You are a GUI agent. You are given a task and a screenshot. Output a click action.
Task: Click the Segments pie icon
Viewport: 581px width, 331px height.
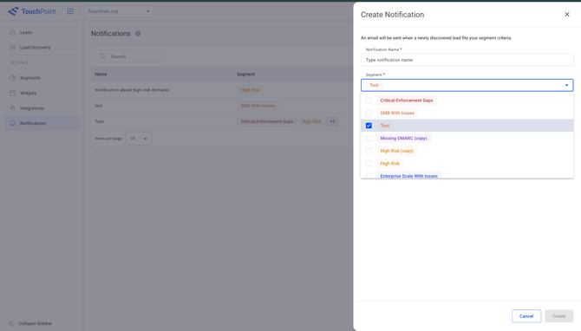pyautogui.click(x=13, y=78)
